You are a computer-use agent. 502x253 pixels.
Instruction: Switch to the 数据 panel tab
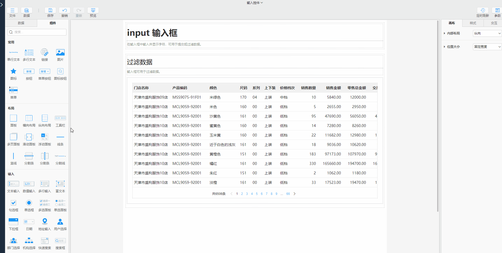[x=21, y=23]
